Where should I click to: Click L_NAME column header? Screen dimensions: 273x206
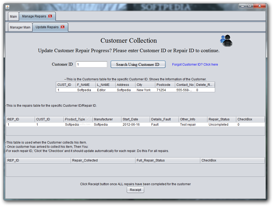tap(106, 85)
